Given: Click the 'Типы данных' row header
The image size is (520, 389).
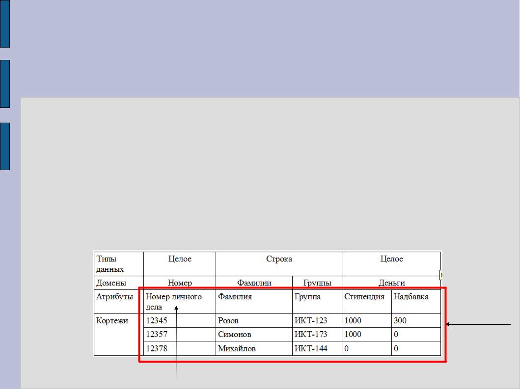Looking at the screenshot, I should coord(119,264).
